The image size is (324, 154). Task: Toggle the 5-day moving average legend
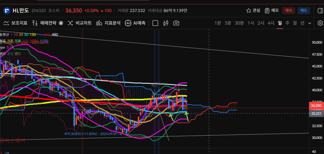coord(11,35)
